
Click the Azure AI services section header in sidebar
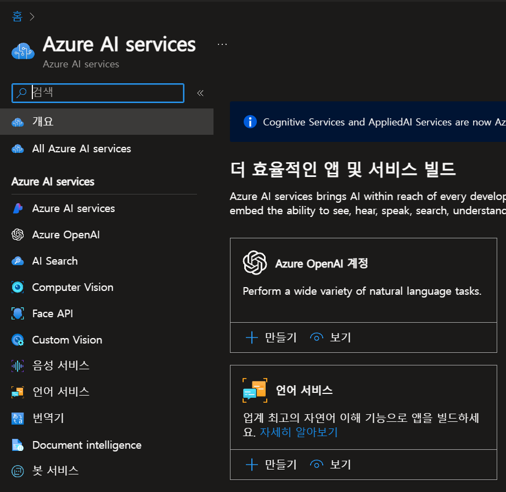point(53,182)
